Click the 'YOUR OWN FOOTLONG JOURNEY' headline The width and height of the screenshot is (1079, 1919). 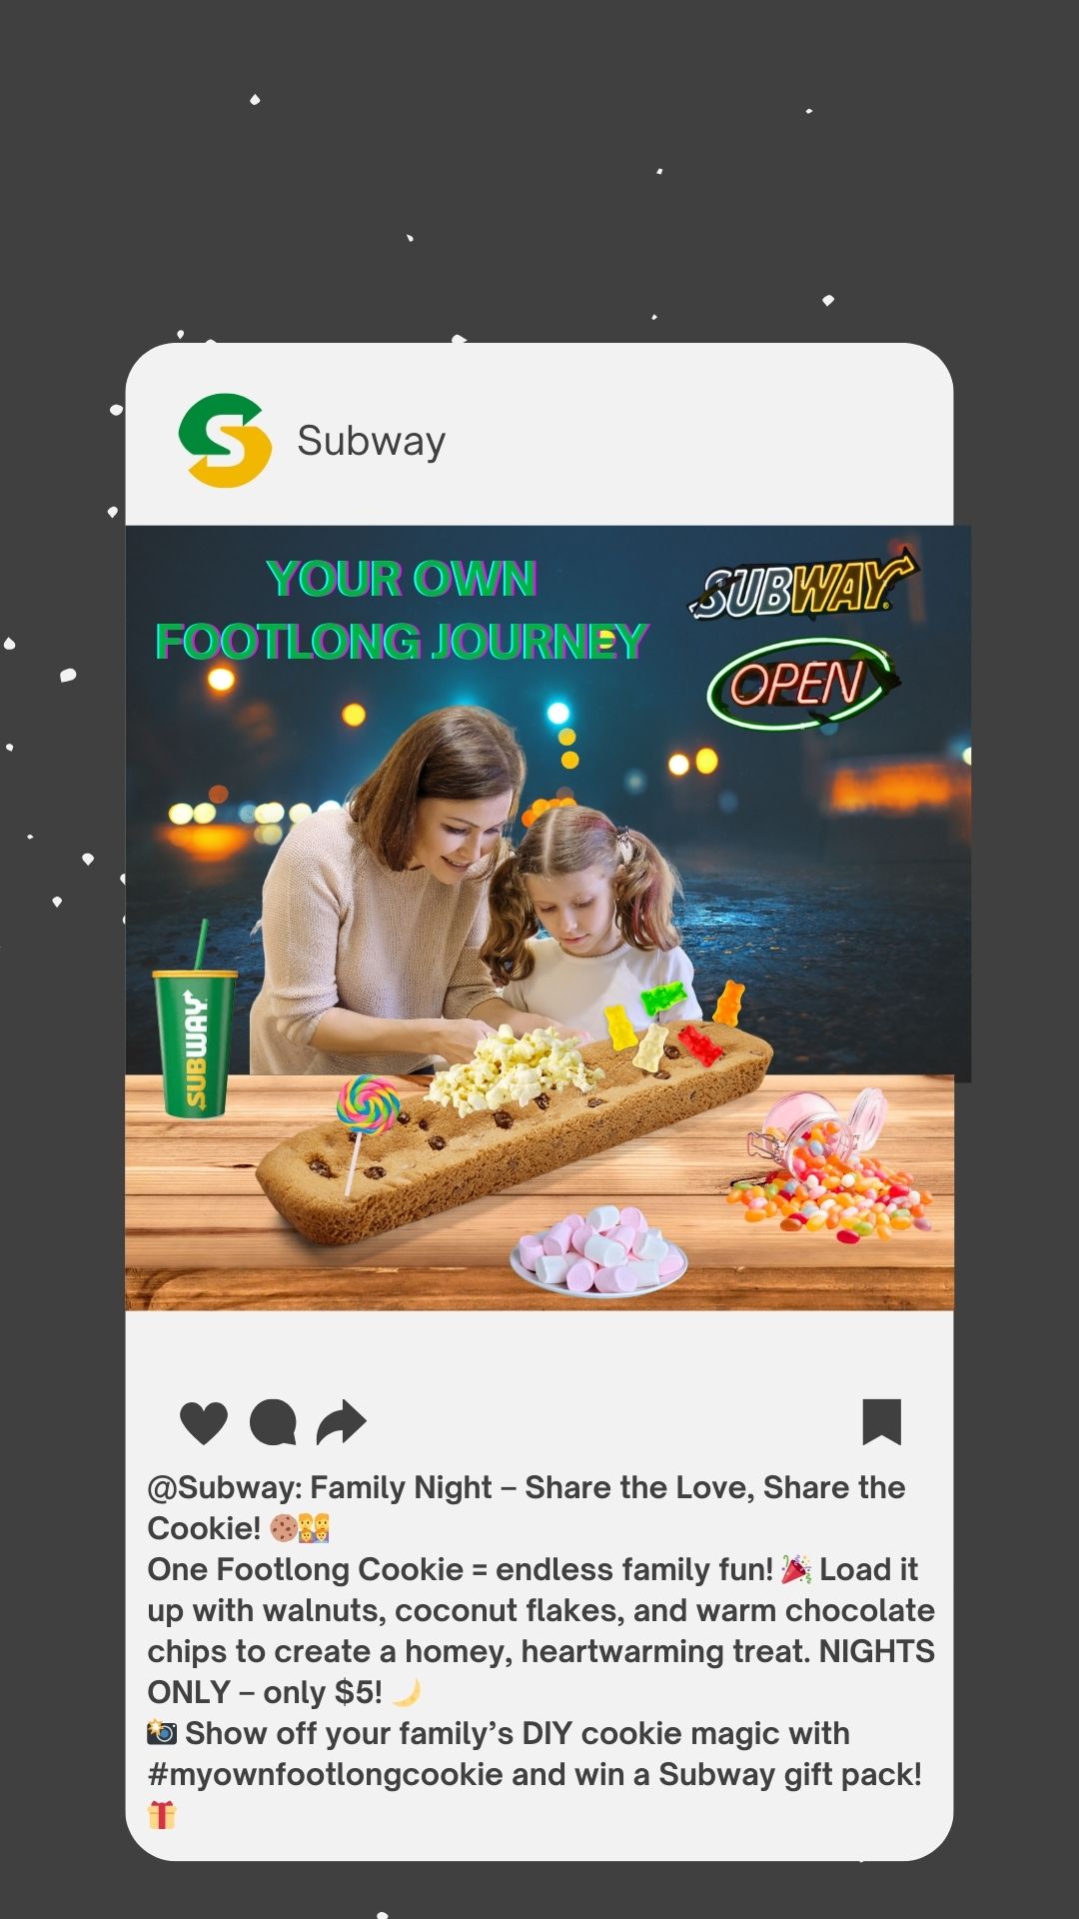point(402,610)
